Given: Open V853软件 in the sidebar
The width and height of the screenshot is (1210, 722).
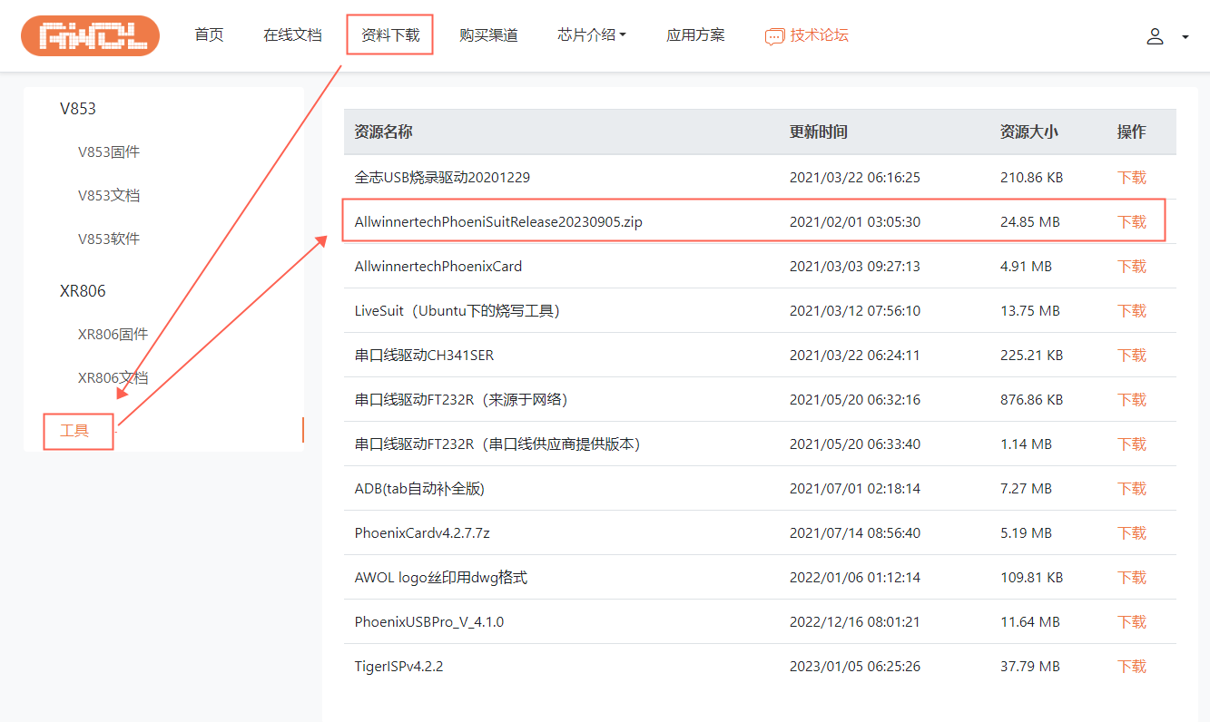Looking at the screenshot, I should point(109,239).
